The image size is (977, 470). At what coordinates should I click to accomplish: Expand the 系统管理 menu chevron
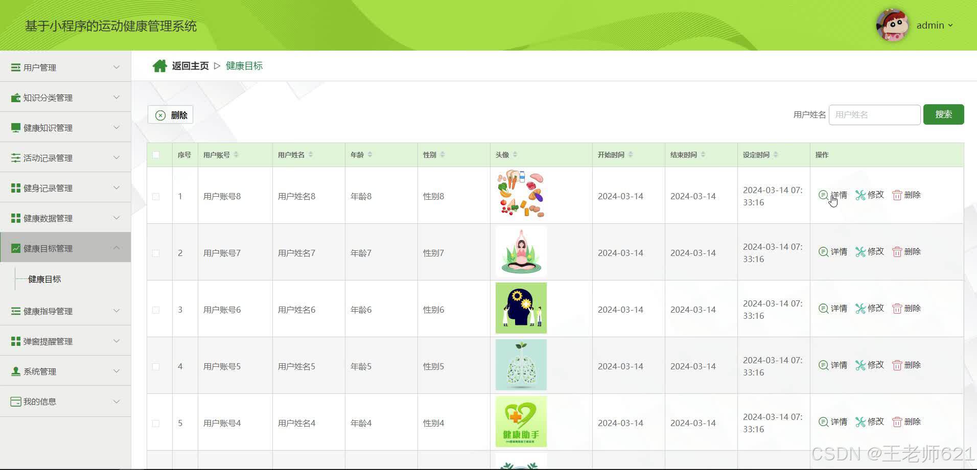click(x=117, y=371)
